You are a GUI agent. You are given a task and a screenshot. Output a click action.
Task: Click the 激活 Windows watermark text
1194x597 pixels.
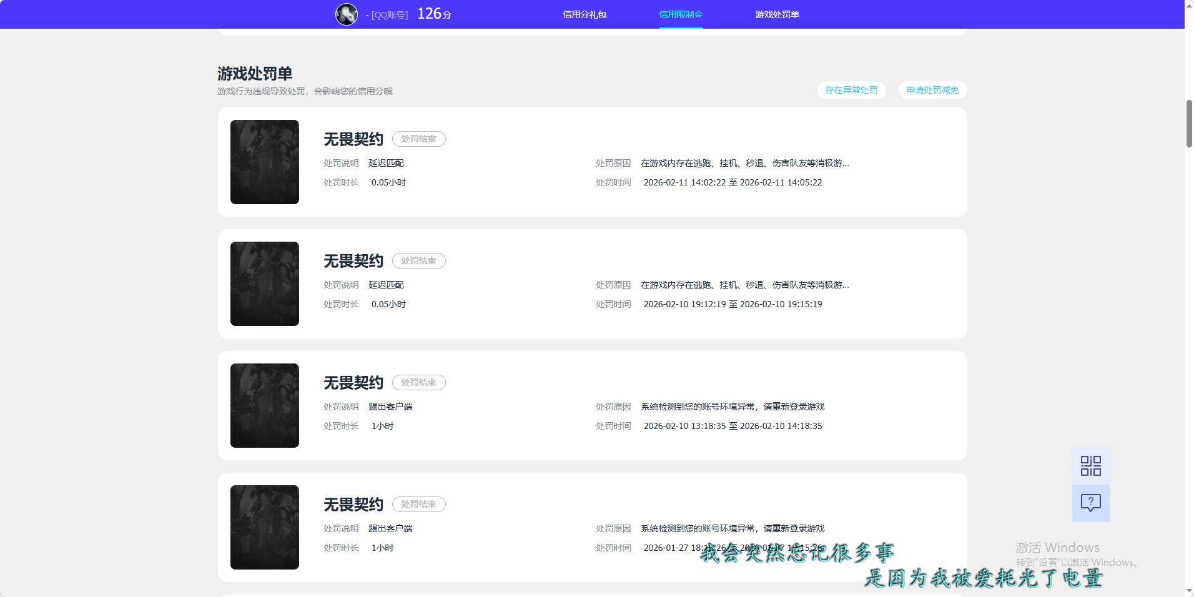1055,548
